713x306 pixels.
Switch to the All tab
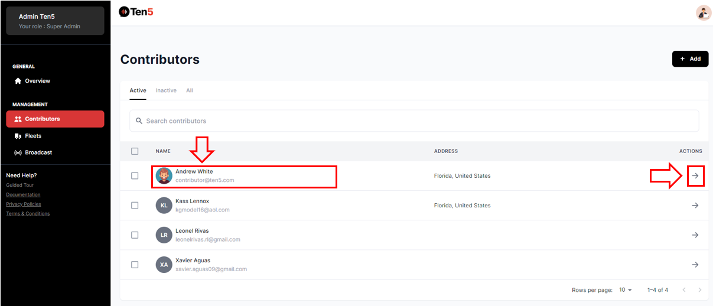coord(189,90)
